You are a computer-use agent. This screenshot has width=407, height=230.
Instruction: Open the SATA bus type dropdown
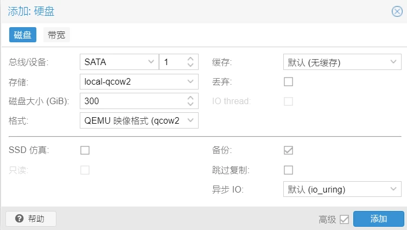pyautogui.click(x=151, y=62)
